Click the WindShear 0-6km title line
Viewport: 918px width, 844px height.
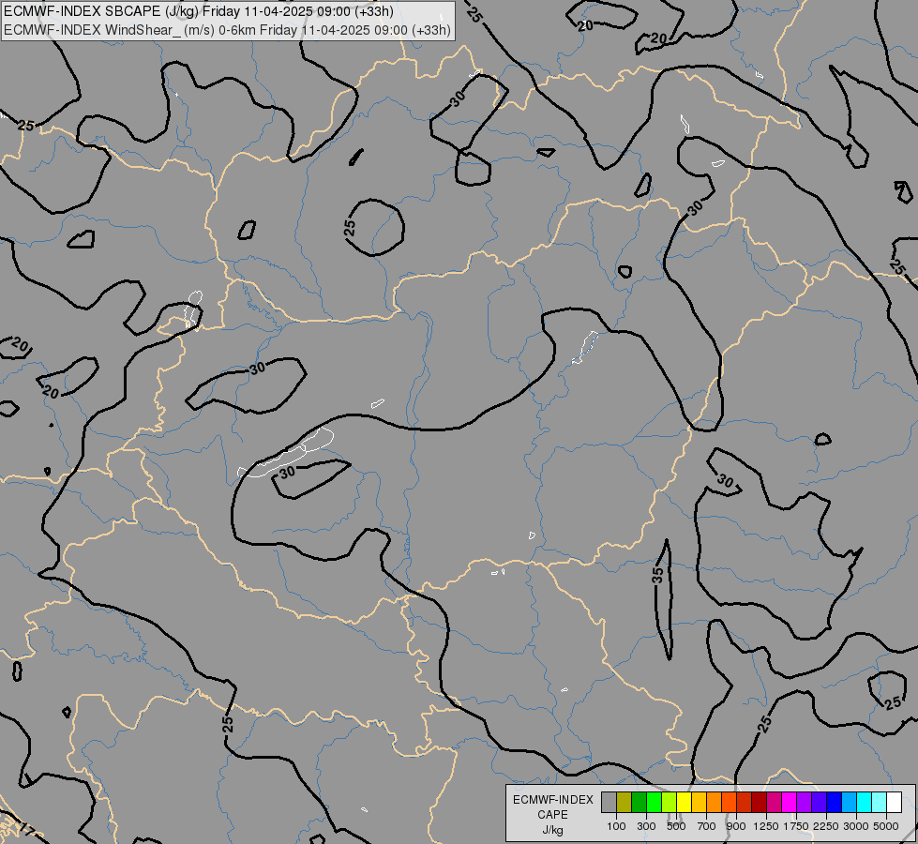[227, 29]
